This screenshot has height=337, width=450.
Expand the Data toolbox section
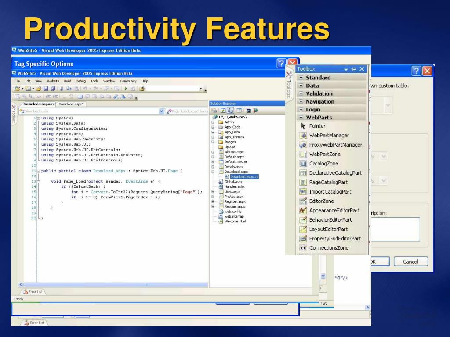coord(301,86)
